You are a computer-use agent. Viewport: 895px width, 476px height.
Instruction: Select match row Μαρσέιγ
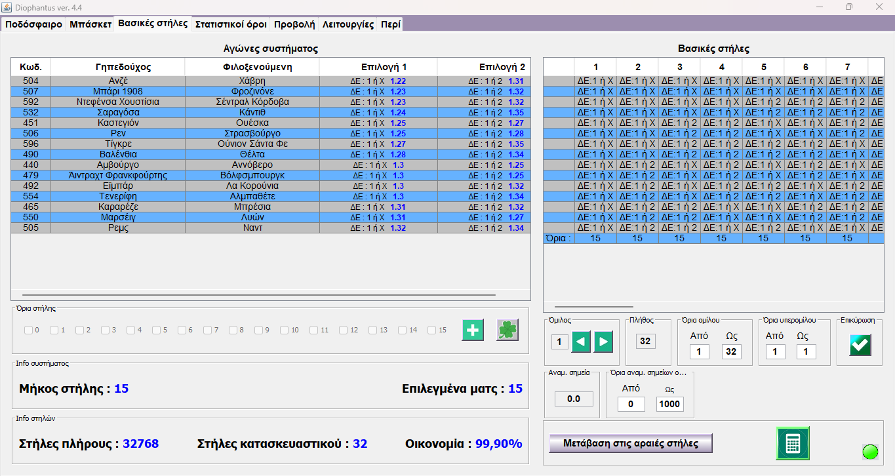click(271, 217)
